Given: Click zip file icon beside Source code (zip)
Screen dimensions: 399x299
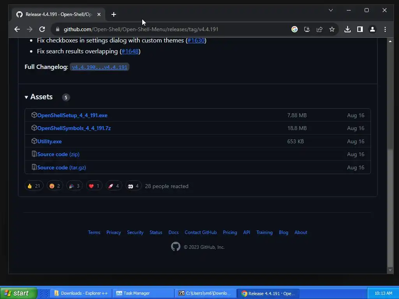Looking at the screenshot, I should pos(34,154).
